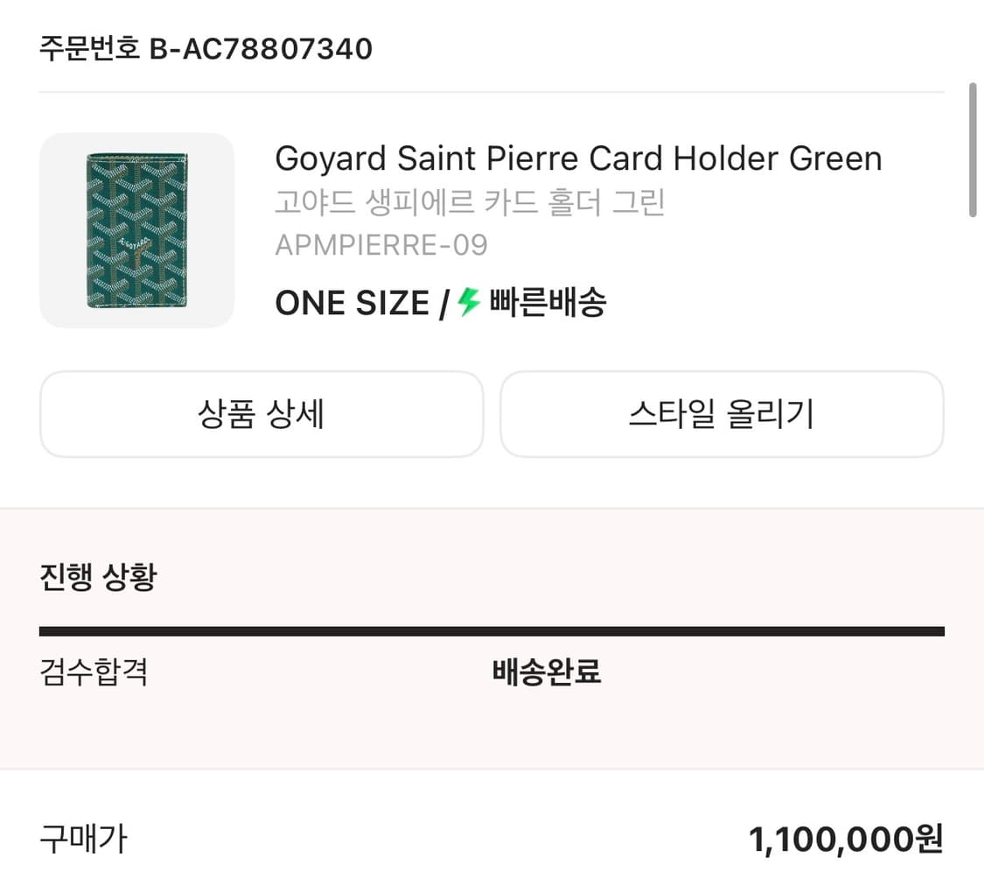The height and width of the screenshot is (879, 984).
Task: Open the Goyard Saint Pierre Card Holder Green title
Action: pyautogui.click(x=578, y=158)
